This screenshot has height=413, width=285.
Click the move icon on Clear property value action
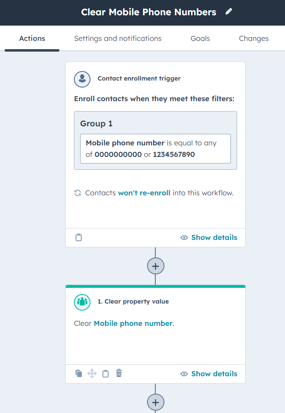[x=92, y=373]
